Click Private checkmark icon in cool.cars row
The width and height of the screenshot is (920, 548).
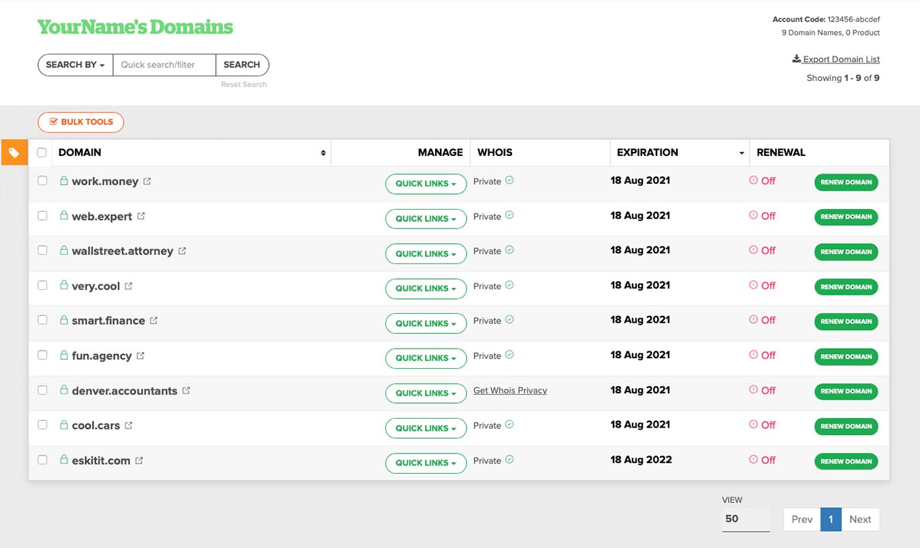pyautogui.click(x=509, y=424)
